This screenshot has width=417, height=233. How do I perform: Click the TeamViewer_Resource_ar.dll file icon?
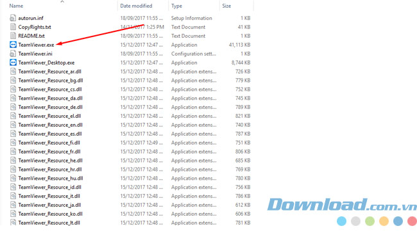tap(13, 72)
